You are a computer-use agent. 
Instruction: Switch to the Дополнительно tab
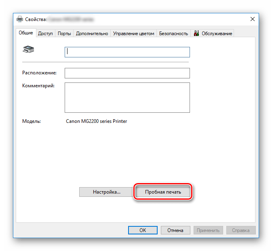(x=92, y=34)
